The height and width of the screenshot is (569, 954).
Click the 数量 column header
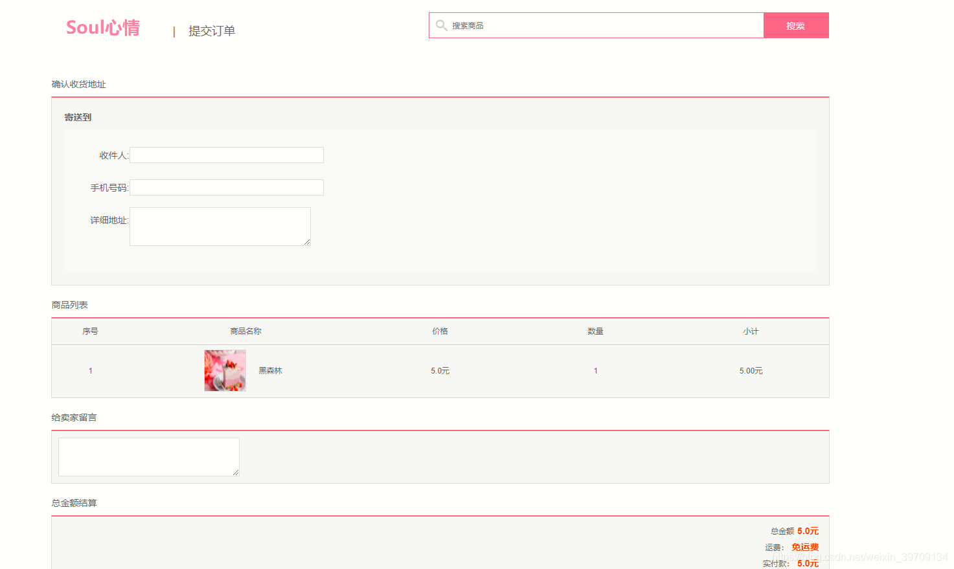(x=596, y=331)
